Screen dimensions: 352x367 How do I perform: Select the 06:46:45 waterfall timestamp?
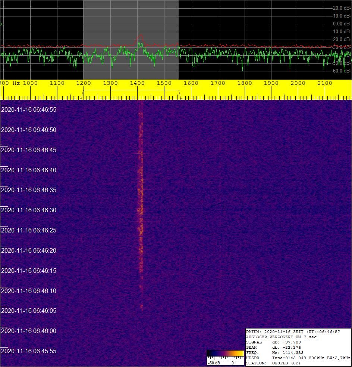pos(29,150)
